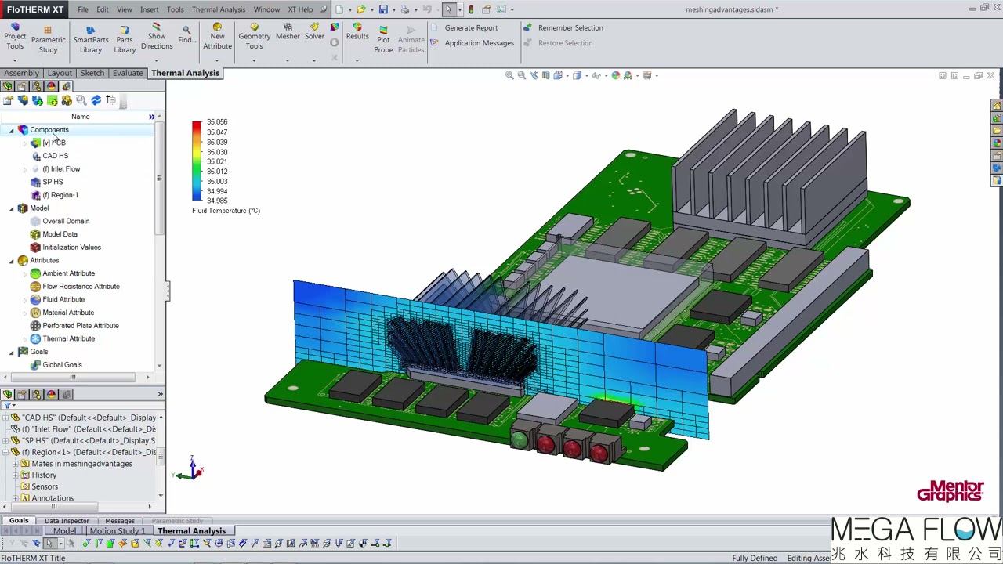Screen dimensions: 1003x564
Task: Select the Sensors item in lower tree
Action: pos(45,486)
